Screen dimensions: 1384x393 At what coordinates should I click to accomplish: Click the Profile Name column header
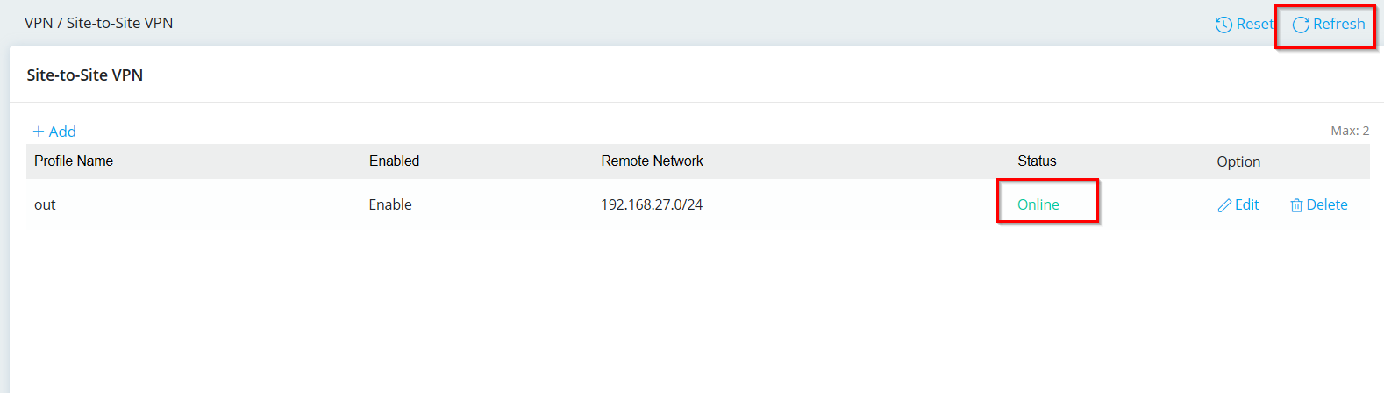coord(74,161)
